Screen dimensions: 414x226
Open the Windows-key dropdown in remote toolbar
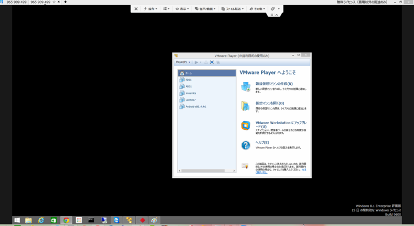tap(166, 9)
